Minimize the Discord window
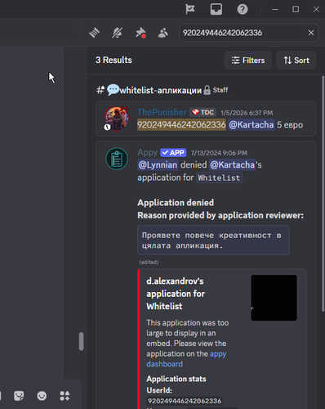Viewport: 325px width, 409px height. pyautogui.click(x=275, y=9)
